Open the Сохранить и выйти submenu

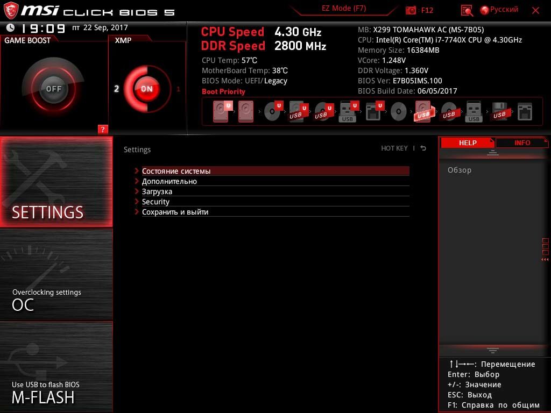[x=275, y=212]
